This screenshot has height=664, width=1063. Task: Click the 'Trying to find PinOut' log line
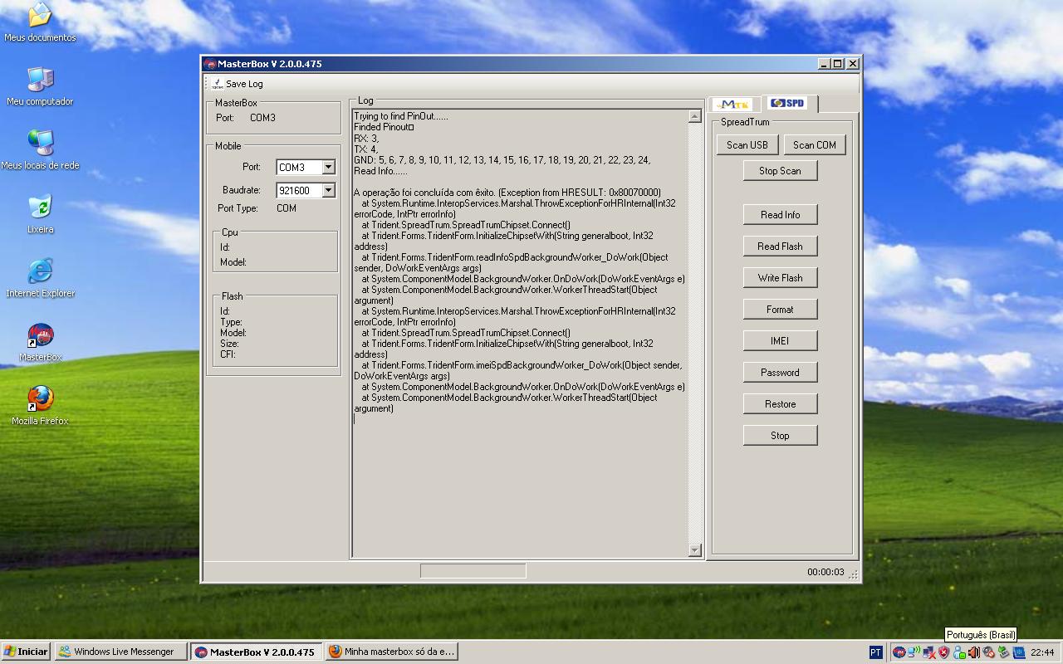coord(401,116)
